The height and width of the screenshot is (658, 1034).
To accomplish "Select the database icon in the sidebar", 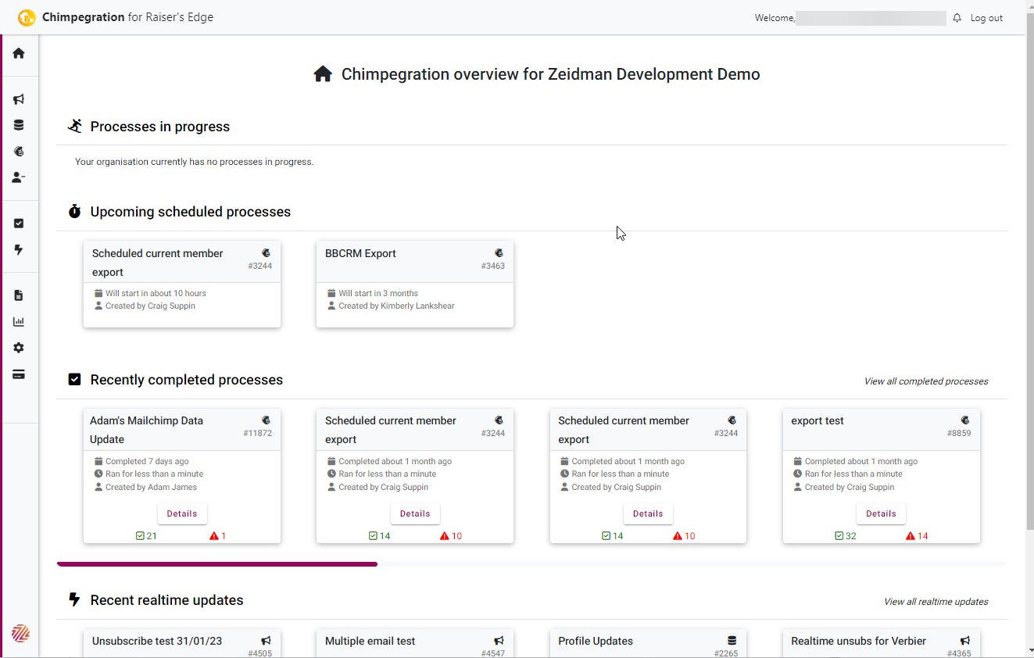I will 19,125.
